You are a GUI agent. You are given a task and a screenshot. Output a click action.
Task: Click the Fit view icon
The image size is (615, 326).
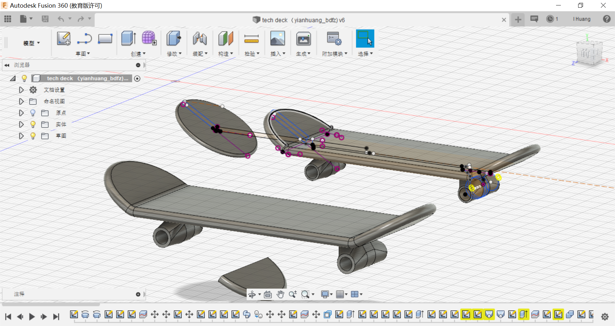point(268,294)
